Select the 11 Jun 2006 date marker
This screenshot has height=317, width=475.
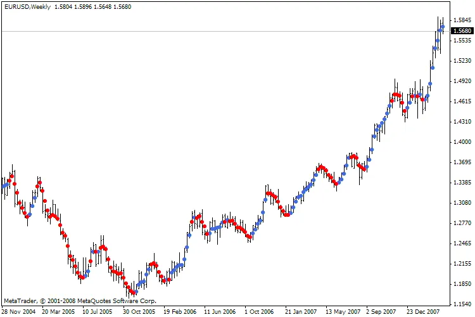tap(222, 312)
